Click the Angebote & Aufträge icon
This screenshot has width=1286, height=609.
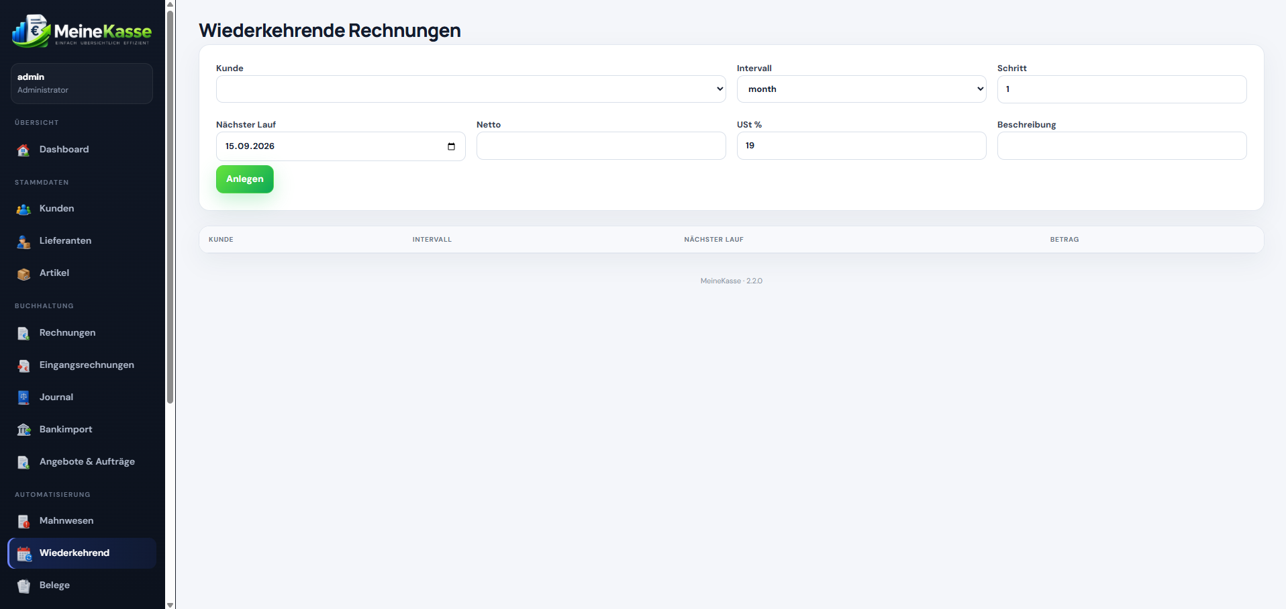(x=23, y=462)
